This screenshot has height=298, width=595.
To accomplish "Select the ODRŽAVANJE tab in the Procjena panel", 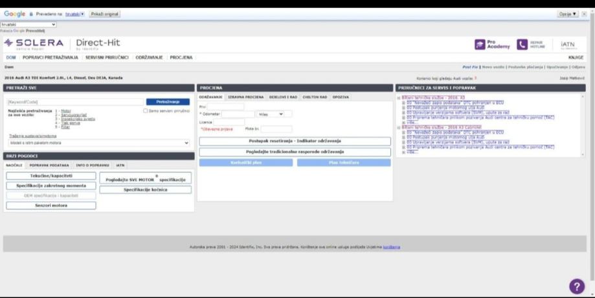I will click(x=210, y=98).
